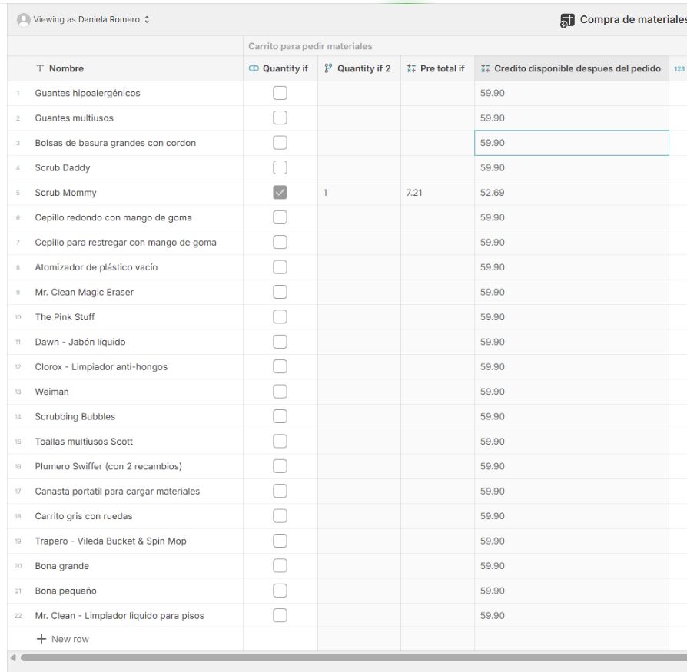
Task: Click the Quantity if column toggle icon
Action: [254, 68]
